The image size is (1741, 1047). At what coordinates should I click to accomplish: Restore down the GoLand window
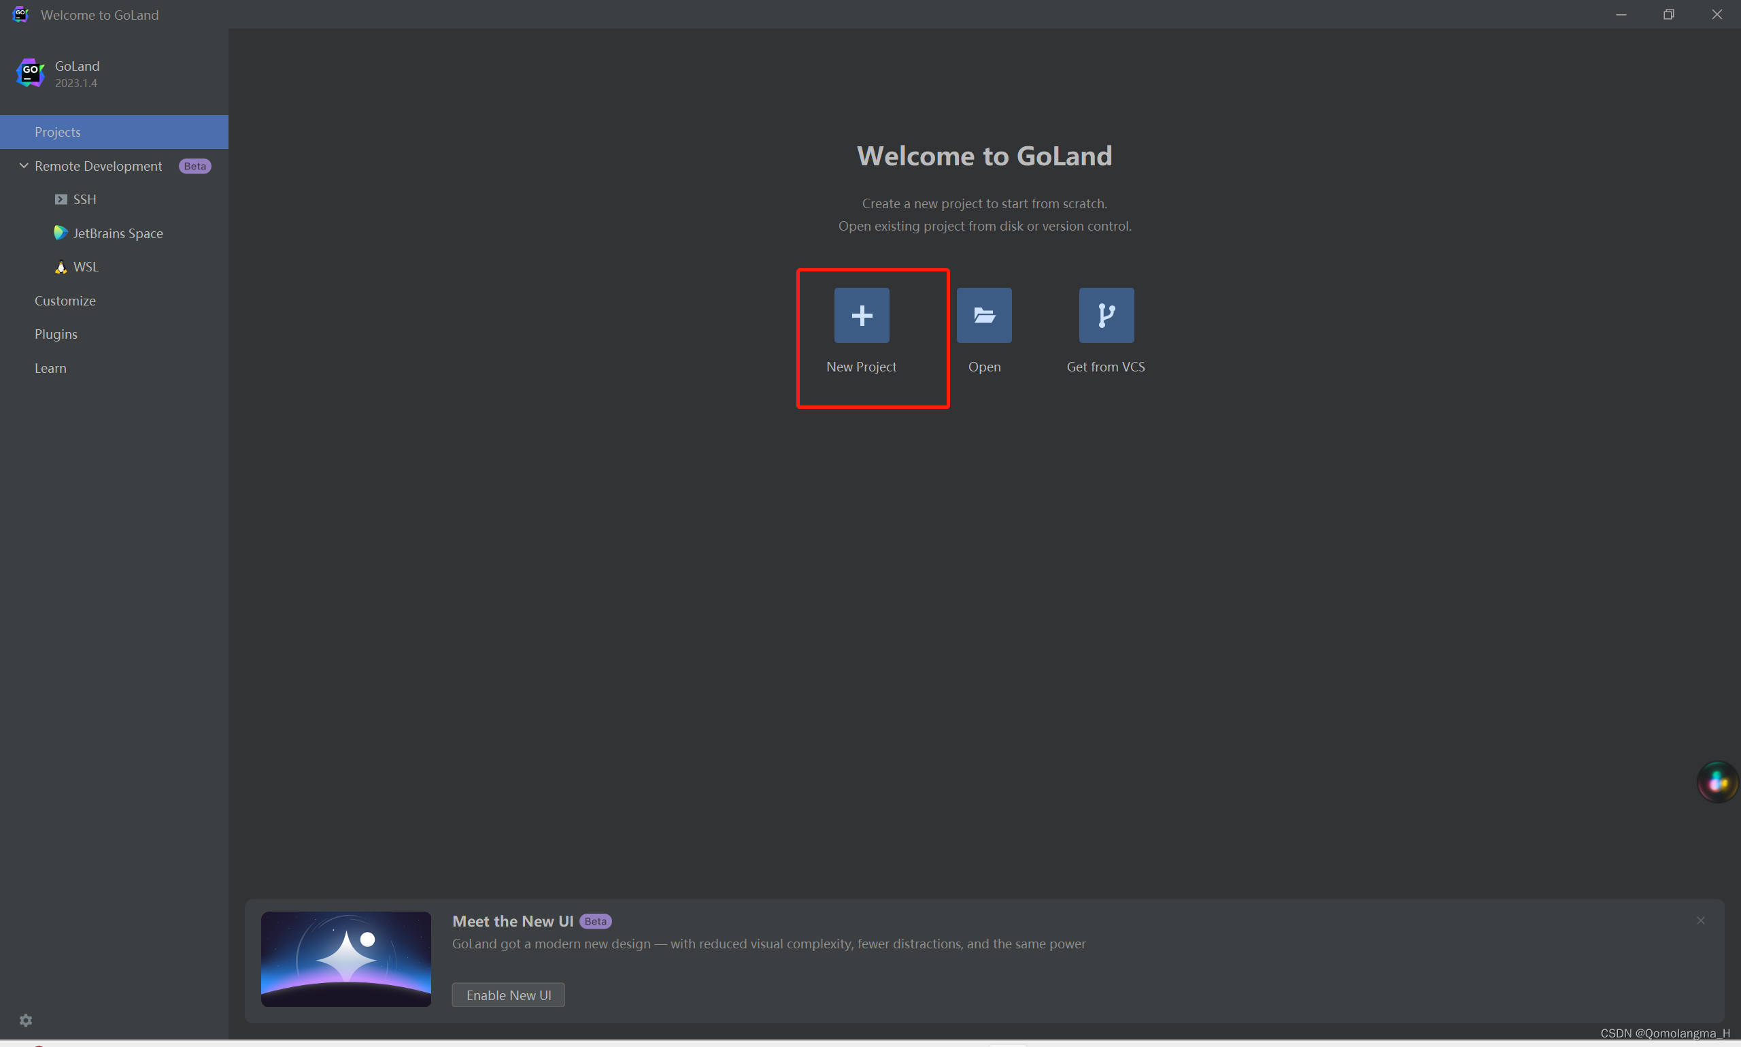[x=1668, y=14]
